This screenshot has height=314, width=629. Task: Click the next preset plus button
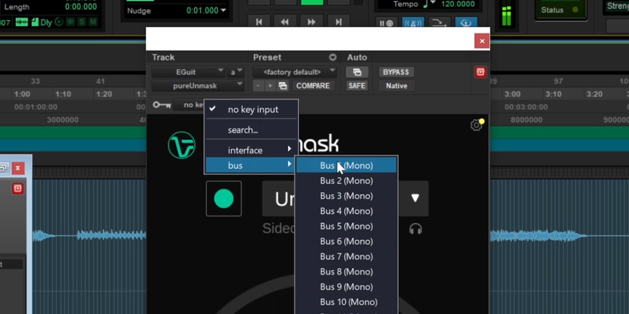[x=270, y=85]
